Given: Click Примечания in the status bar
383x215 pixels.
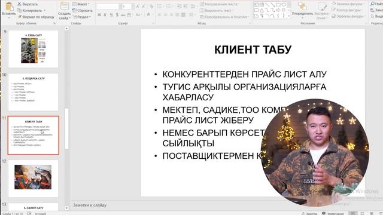Looking at the screenshot, I should tap(333, 214).
